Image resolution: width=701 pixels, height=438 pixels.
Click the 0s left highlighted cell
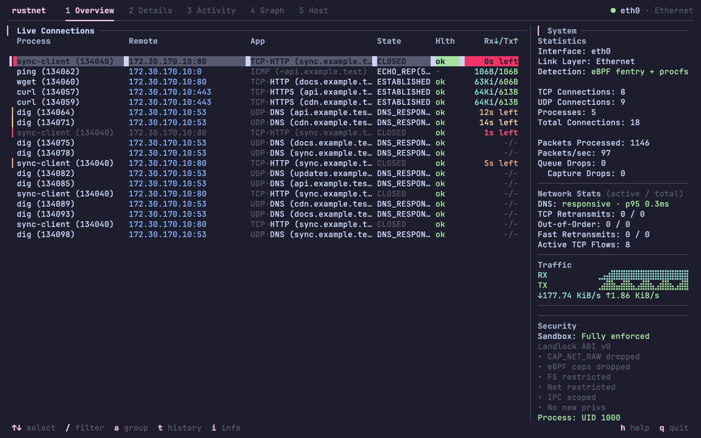click(492, 61)
